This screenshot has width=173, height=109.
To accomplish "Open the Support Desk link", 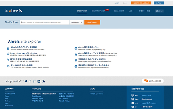I will tap(146, 95).
